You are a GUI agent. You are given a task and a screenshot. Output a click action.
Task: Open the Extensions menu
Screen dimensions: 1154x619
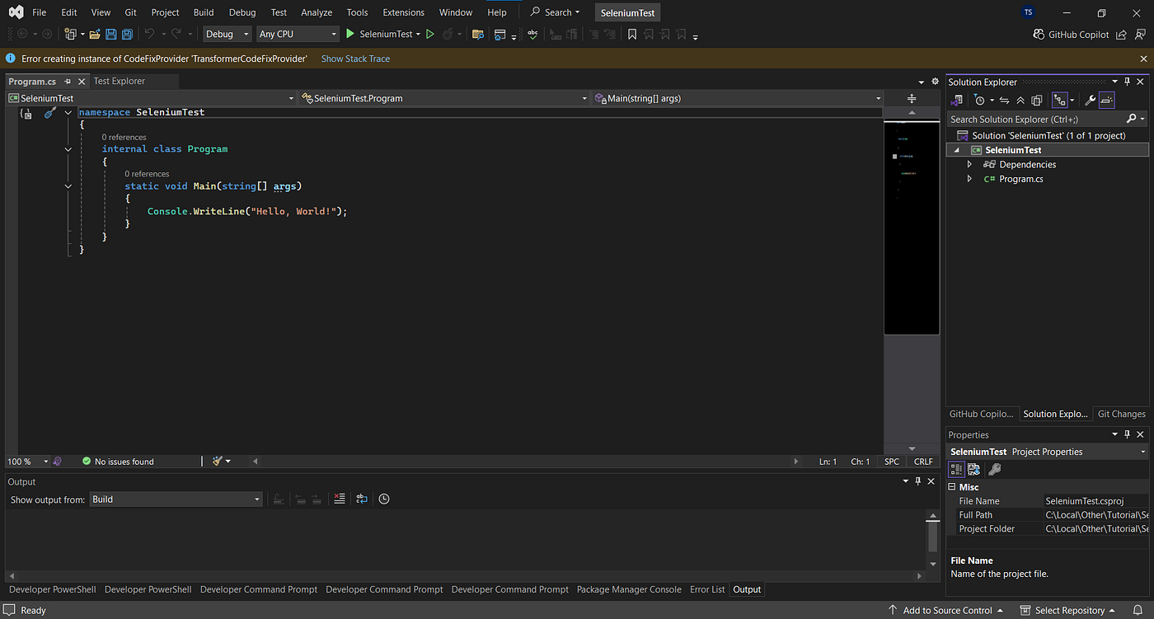point(404,12)
